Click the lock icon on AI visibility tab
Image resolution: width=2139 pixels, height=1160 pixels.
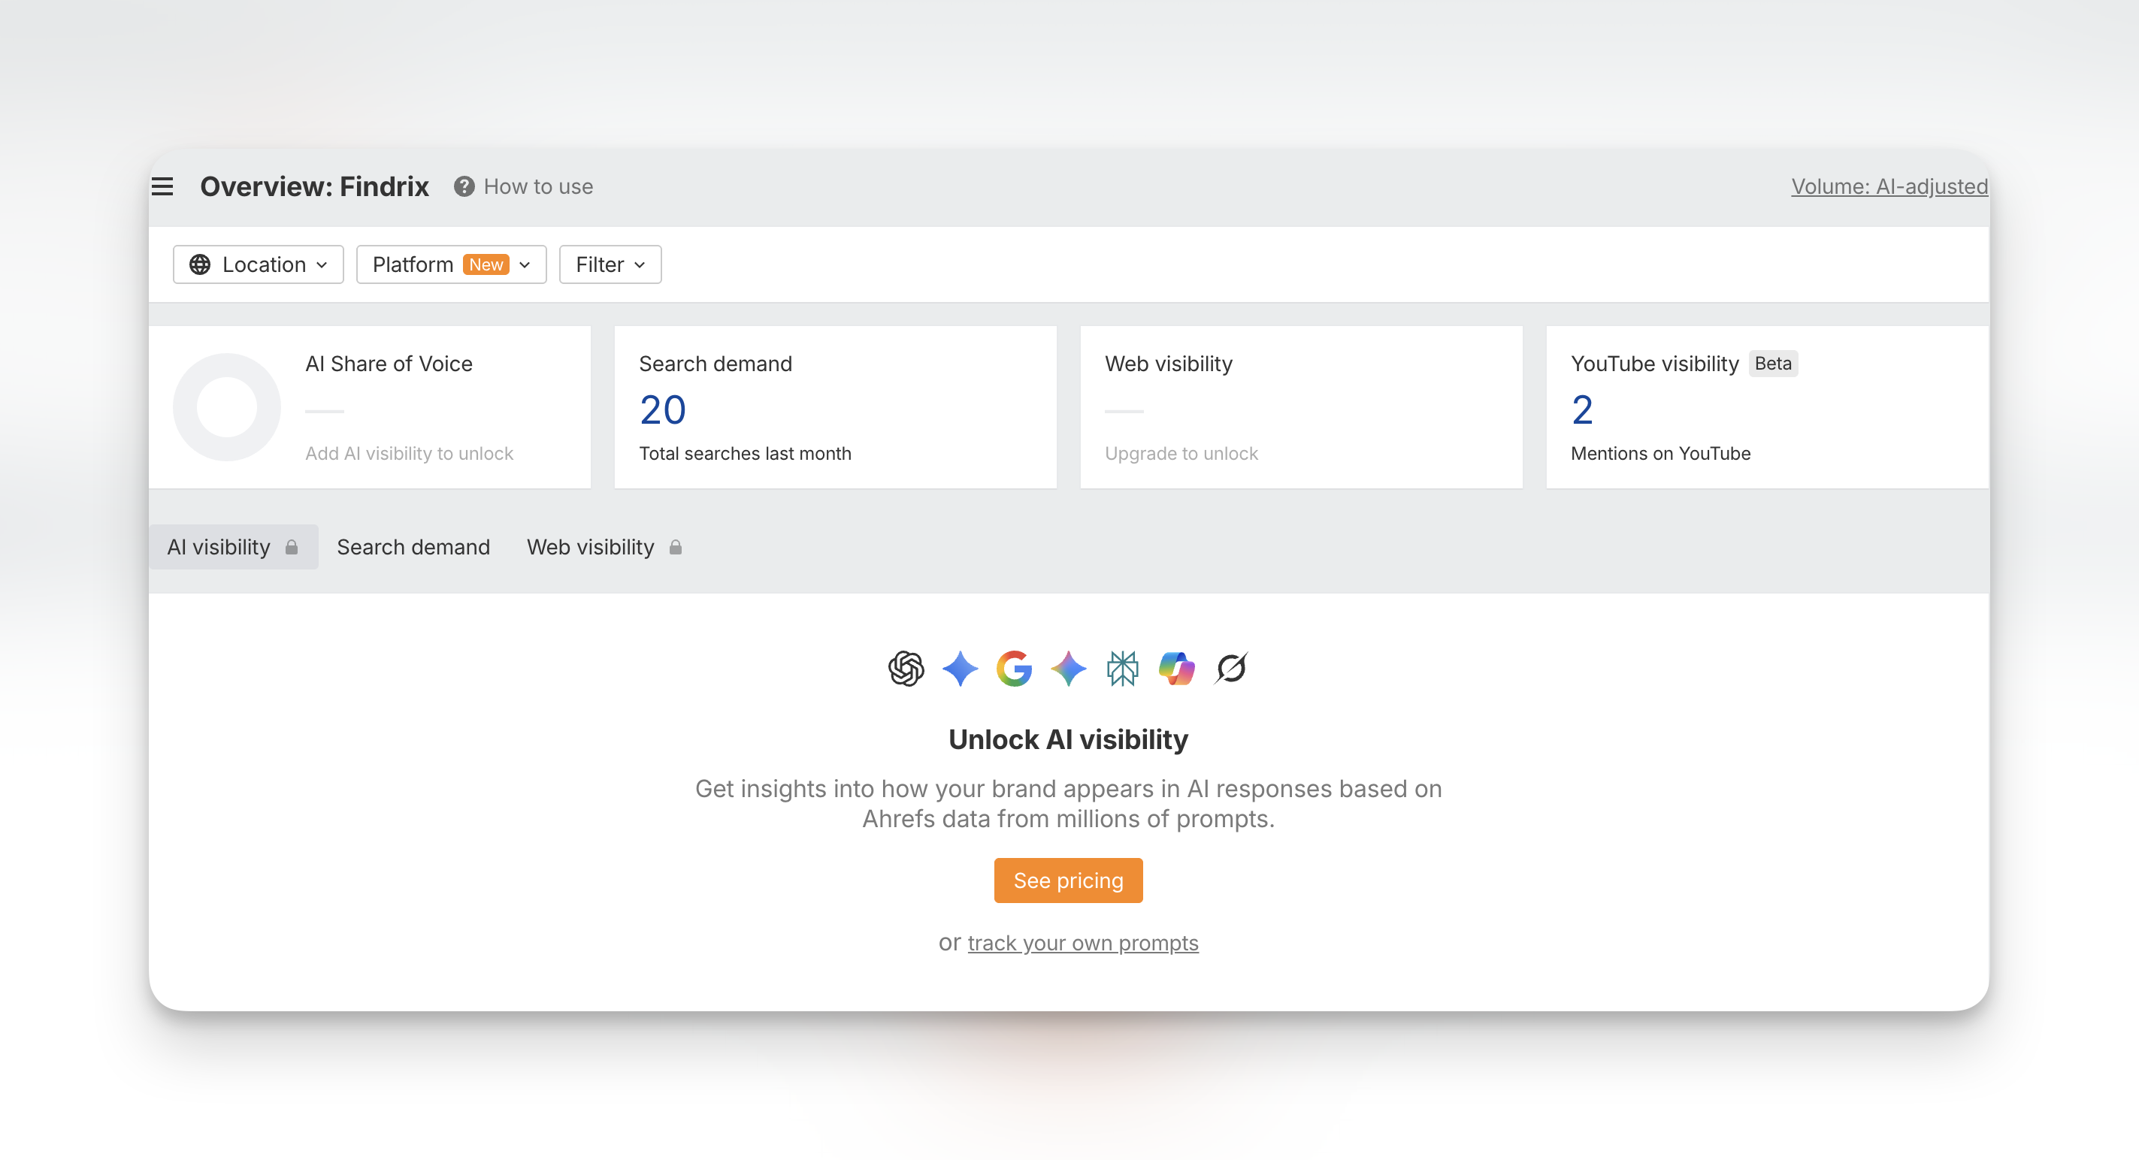(x=292, y=547)
